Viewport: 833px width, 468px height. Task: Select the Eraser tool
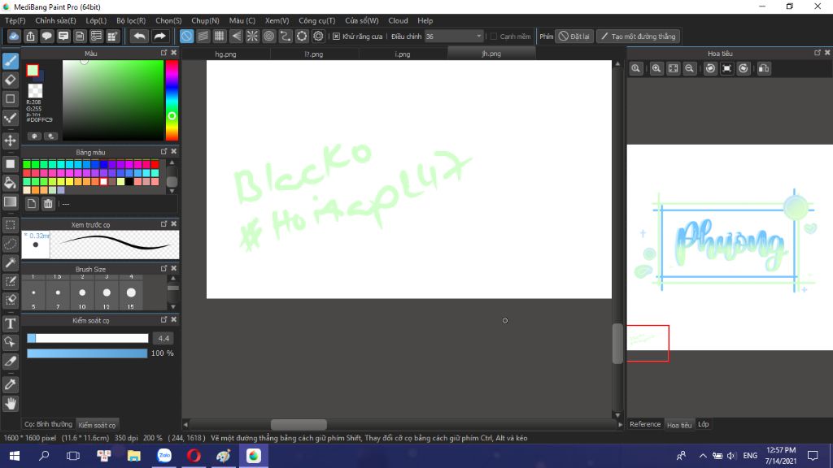pos(11,80)
